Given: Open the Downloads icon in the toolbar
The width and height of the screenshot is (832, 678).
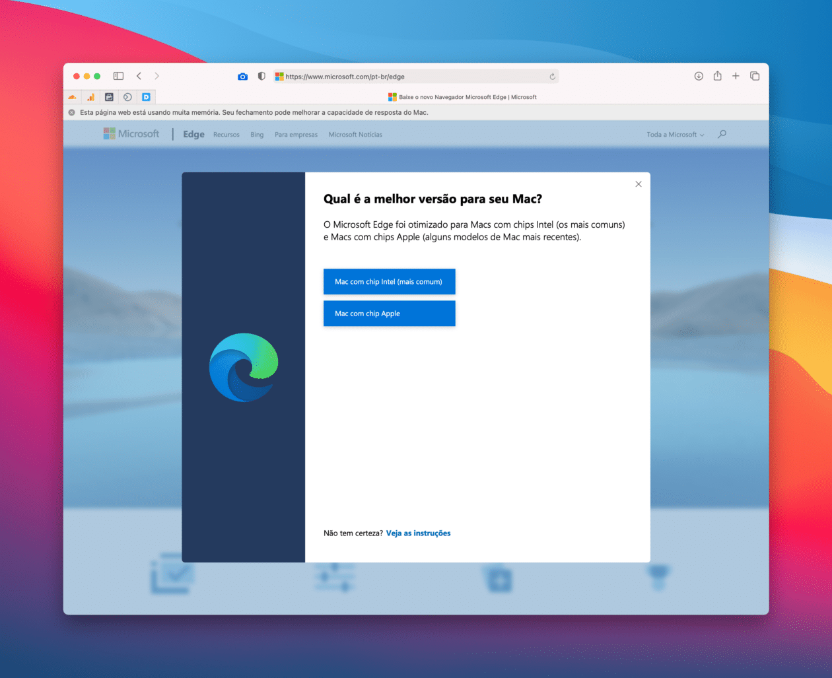Looking at the screenshot, I should [698, 76].
